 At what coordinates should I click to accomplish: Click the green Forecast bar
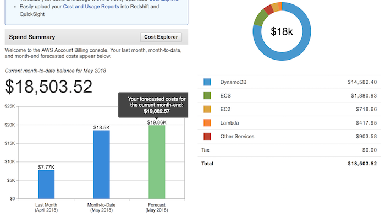[x=157, y=162]
